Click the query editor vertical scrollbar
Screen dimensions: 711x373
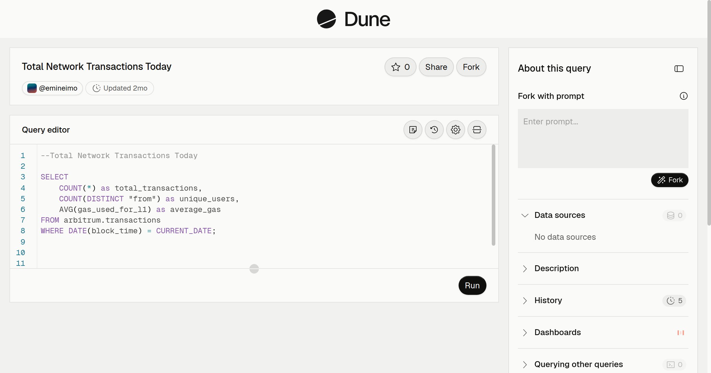(x=494, y=195)
